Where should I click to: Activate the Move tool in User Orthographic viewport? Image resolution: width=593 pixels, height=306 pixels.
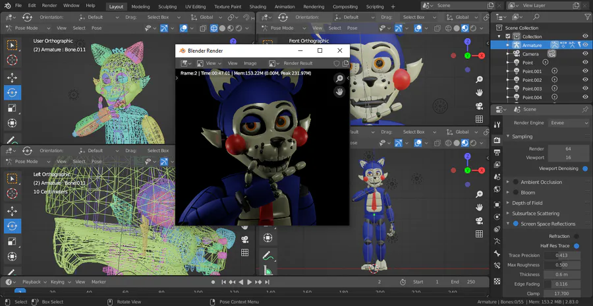coord(13,78)
